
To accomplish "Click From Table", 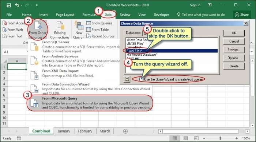I will (x=98, y=29).
